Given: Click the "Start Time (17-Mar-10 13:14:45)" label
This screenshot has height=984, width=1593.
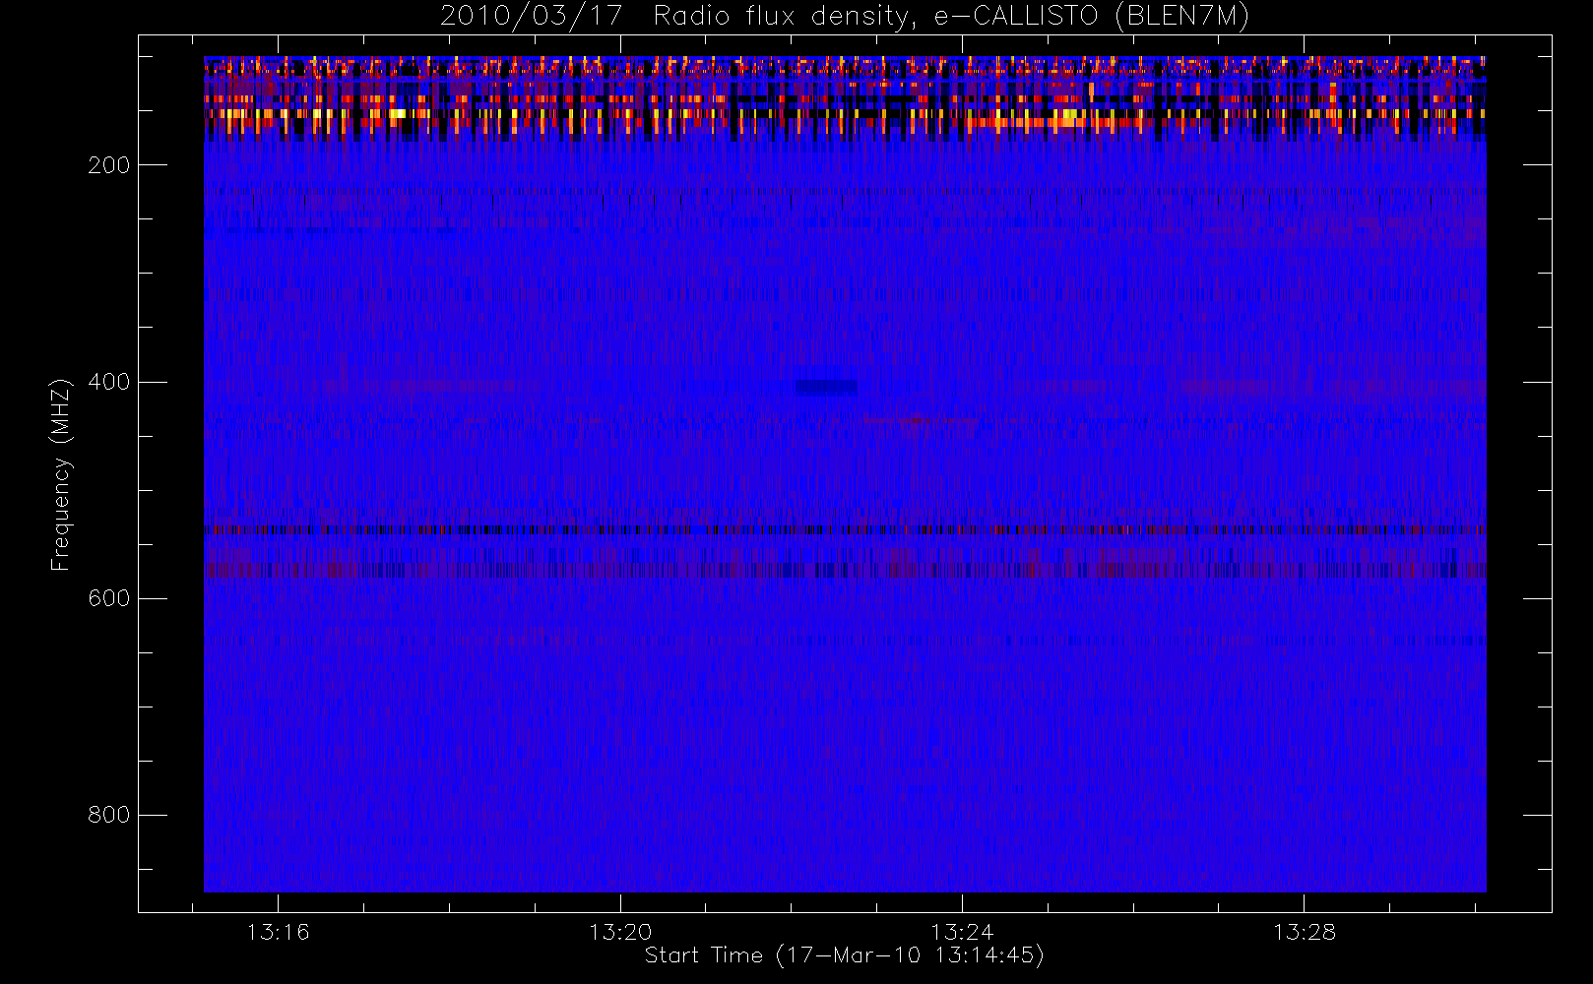Looking at the screenshot, I should coord(844,955).
